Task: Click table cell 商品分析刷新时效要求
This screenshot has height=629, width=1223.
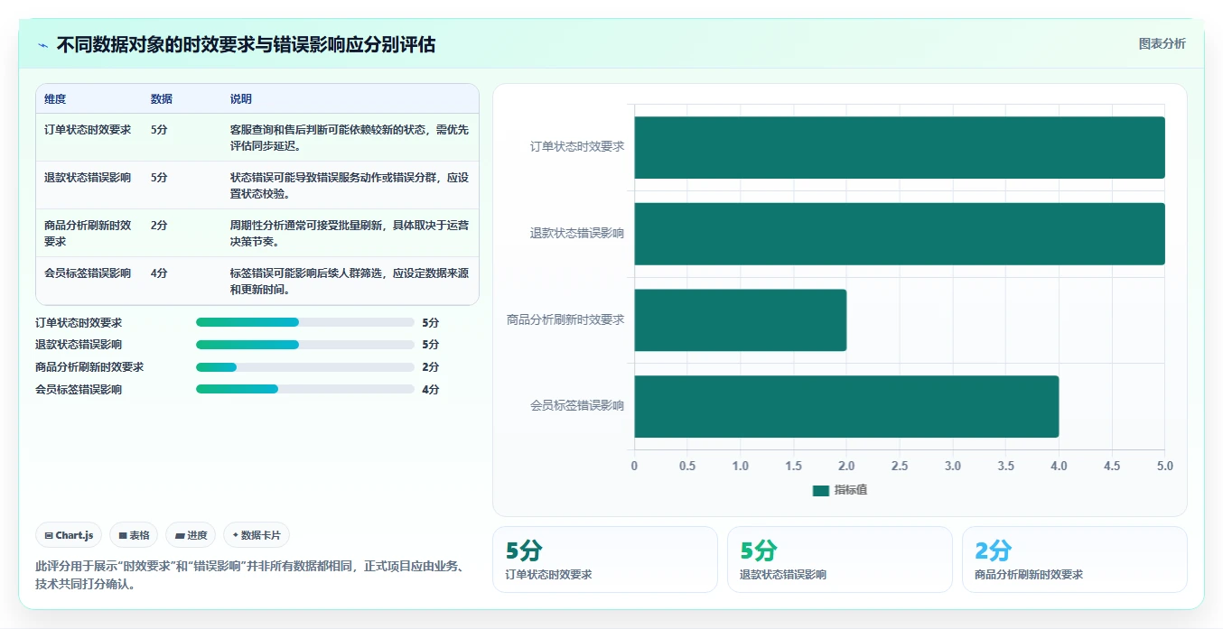Action: point(88,233)
